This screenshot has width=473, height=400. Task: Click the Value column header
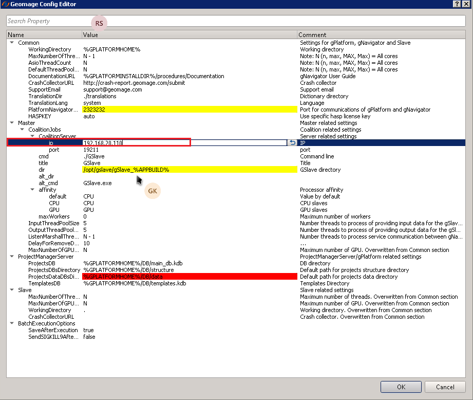pyautogui.click(x=190, y=35)
